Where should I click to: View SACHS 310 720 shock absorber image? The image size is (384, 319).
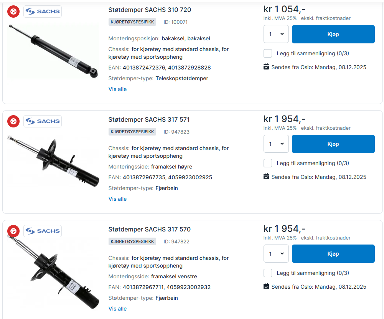coord(53,51)
